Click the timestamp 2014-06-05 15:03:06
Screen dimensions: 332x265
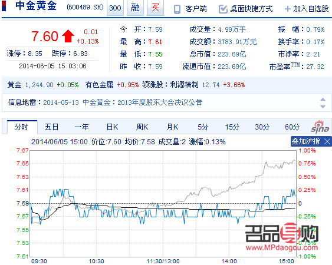coord(52,66)
